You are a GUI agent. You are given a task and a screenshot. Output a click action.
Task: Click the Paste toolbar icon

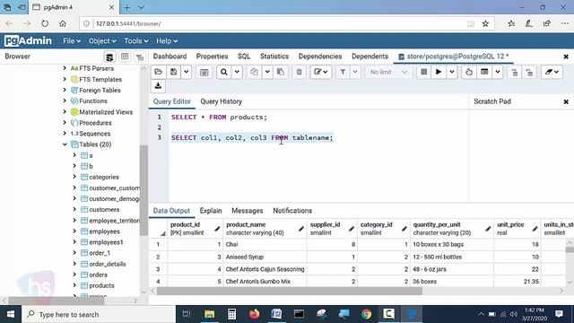(281, 72)
